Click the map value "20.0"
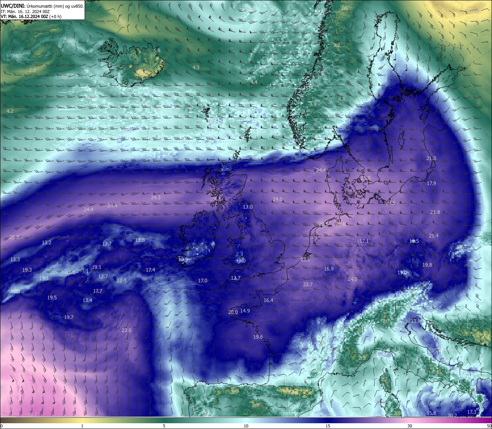 233,312
